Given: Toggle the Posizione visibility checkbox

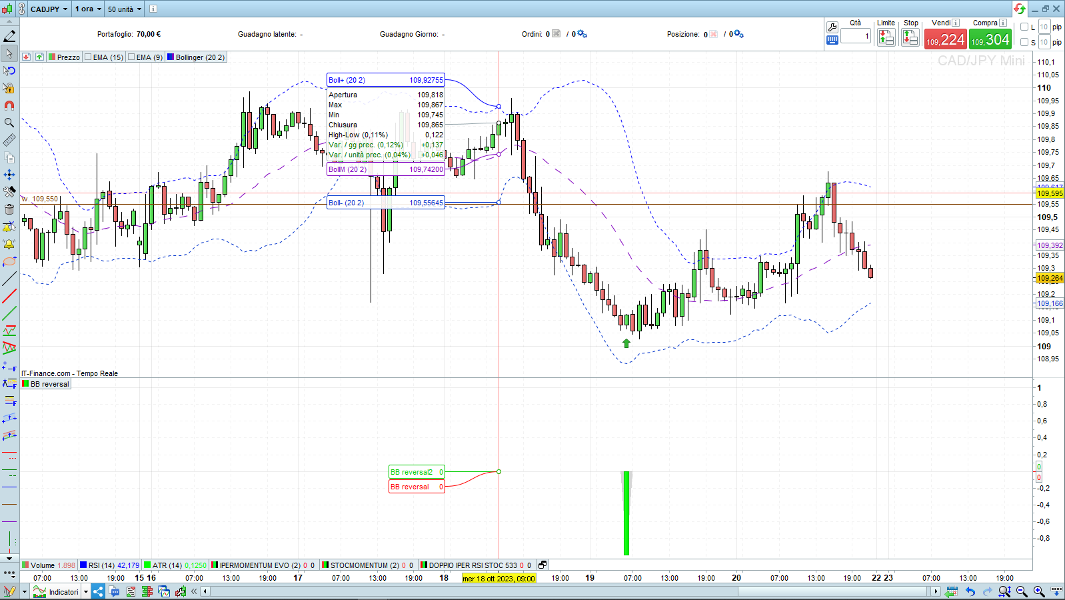Looking at the screenshot, I should [x=714, y=34].
